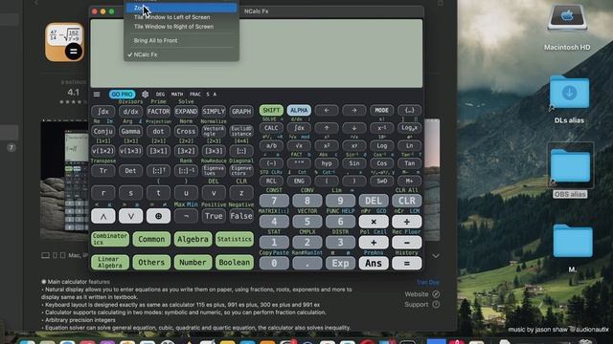This screenshot has height=344, width=613.
Task: Click the integral key beside CALC
Action: click(x=299, y=128)
